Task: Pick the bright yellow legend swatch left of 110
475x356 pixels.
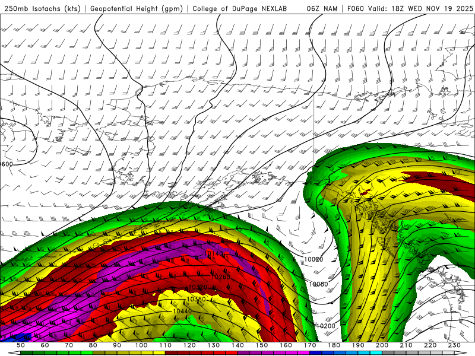Action: (x=159, y=353)
